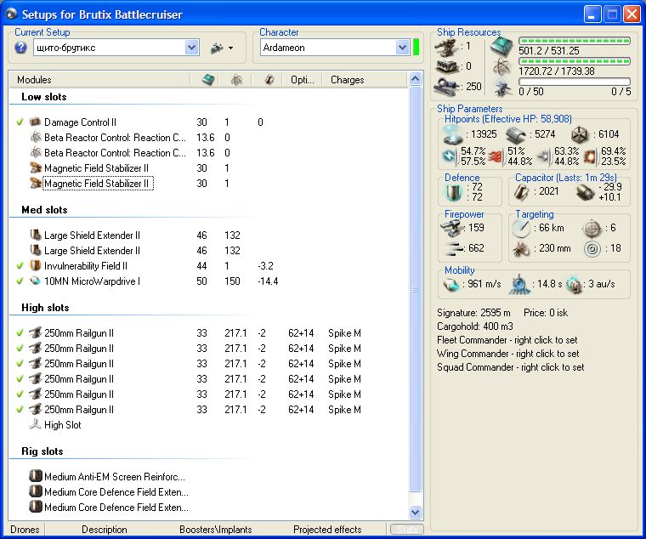Click the max velocity icon near 961 m/s

pos(451,284)
